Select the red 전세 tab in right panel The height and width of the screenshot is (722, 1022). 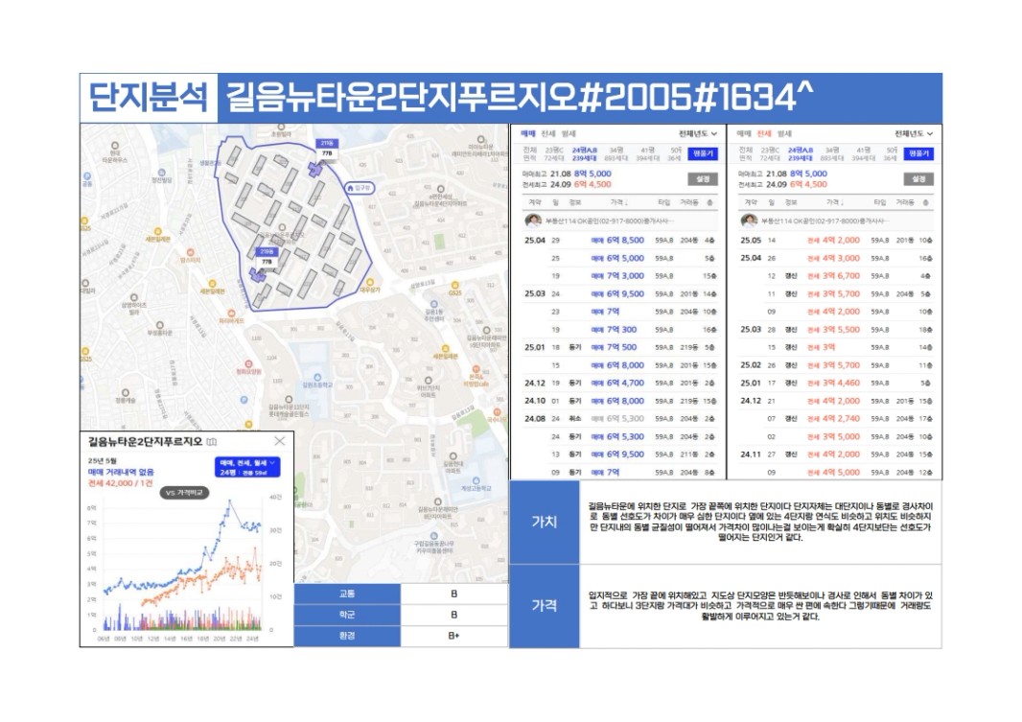point(764,133)
